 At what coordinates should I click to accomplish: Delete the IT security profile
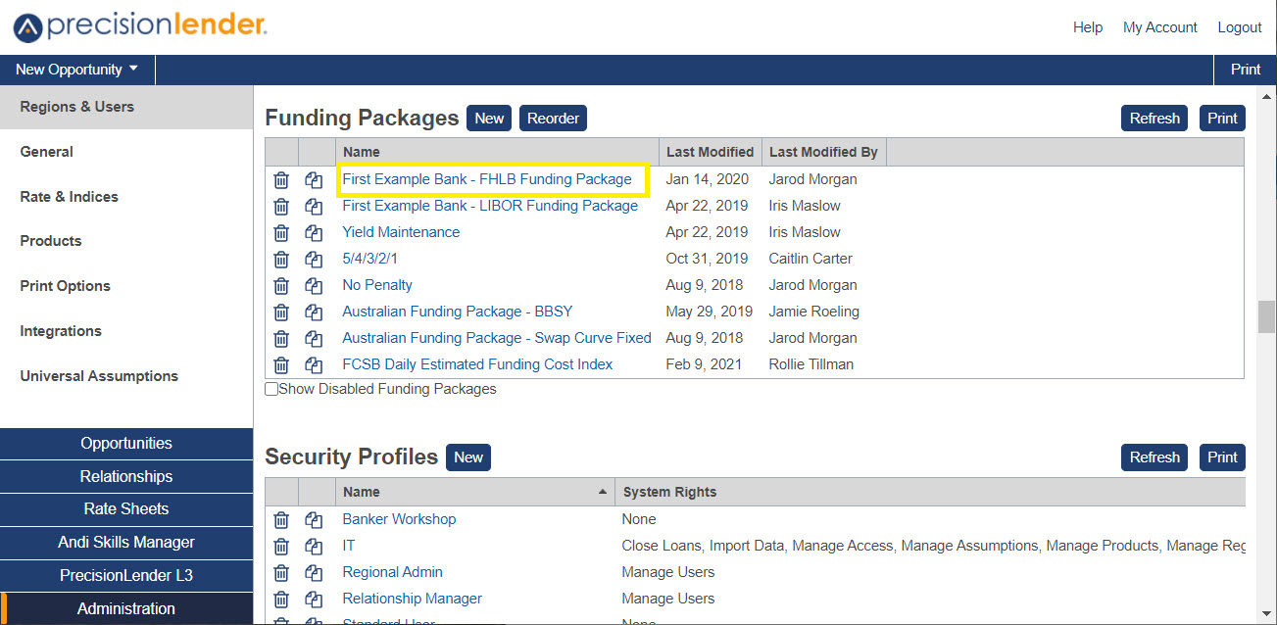[x=281, y=546]
